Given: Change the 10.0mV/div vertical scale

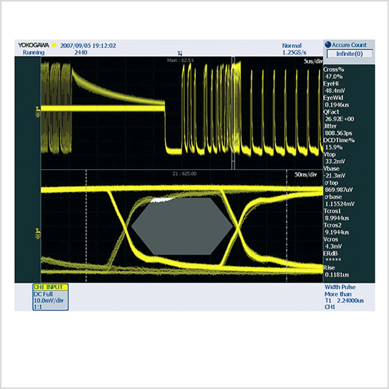Looking at the screenshot, I should (49, 301).
